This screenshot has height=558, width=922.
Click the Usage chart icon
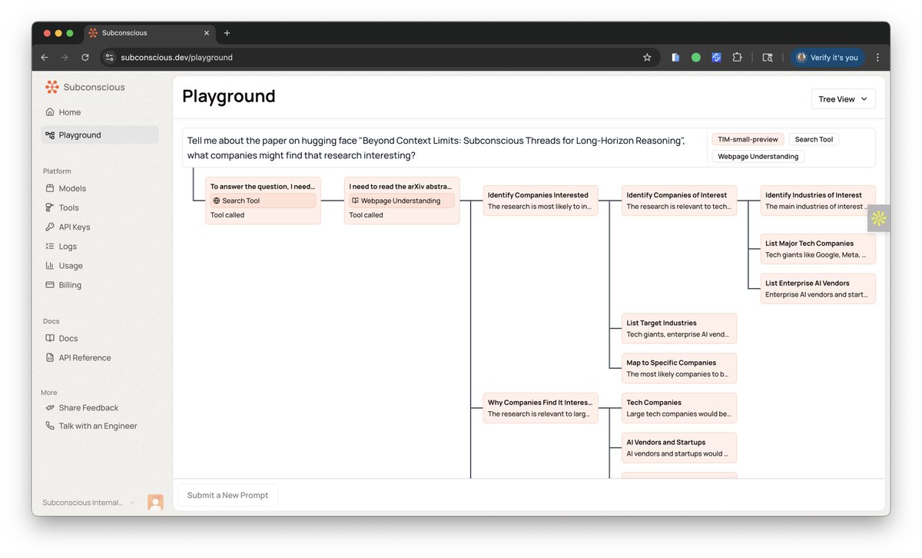tap(50, 265)
